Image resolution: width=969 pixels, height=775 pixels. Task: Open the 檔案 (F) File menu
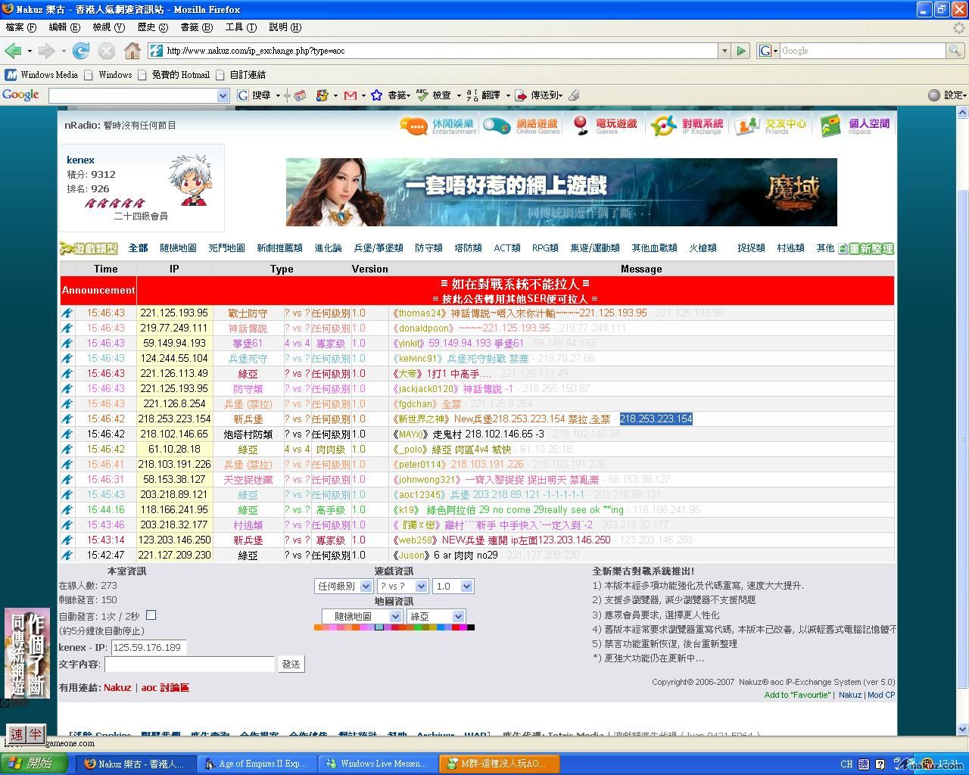[x=21, y=27]
